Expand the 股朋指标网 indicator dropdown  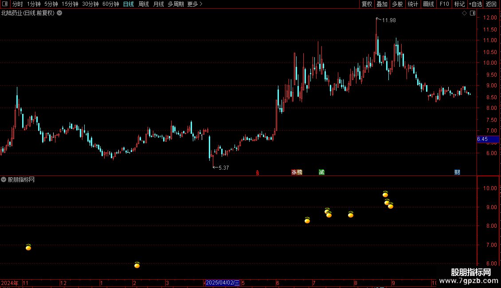coord(4,180)
